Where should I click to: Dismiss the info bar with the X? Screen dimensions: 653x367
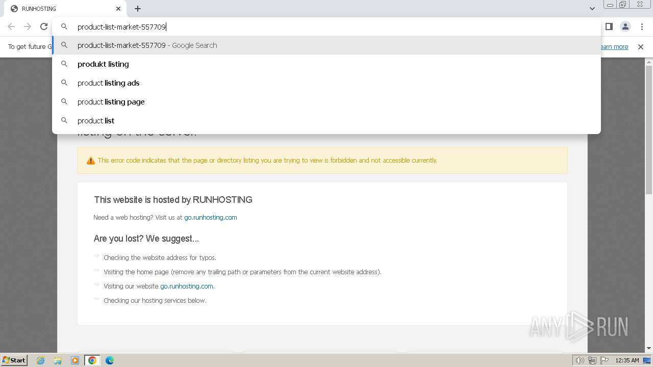[x=641, y=47]
